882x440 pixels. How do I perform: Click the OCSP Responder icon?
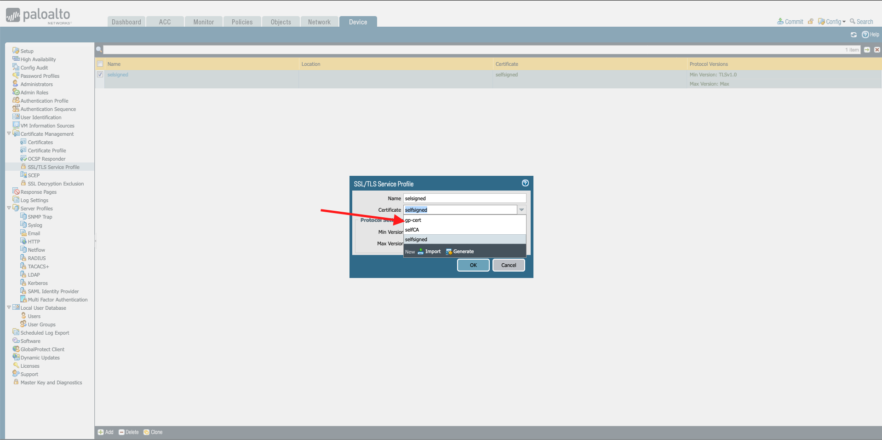(x=23, y=158)
